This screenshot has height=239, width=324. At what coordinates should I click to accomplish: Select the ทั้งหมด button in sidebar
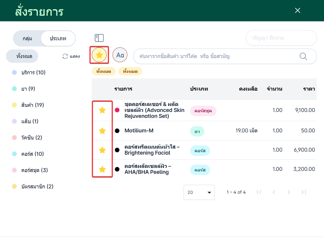[x=22, y=56]
